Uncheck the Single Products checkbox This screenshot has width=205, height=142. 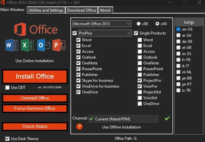pyautogui.click(x=136, y=33)
